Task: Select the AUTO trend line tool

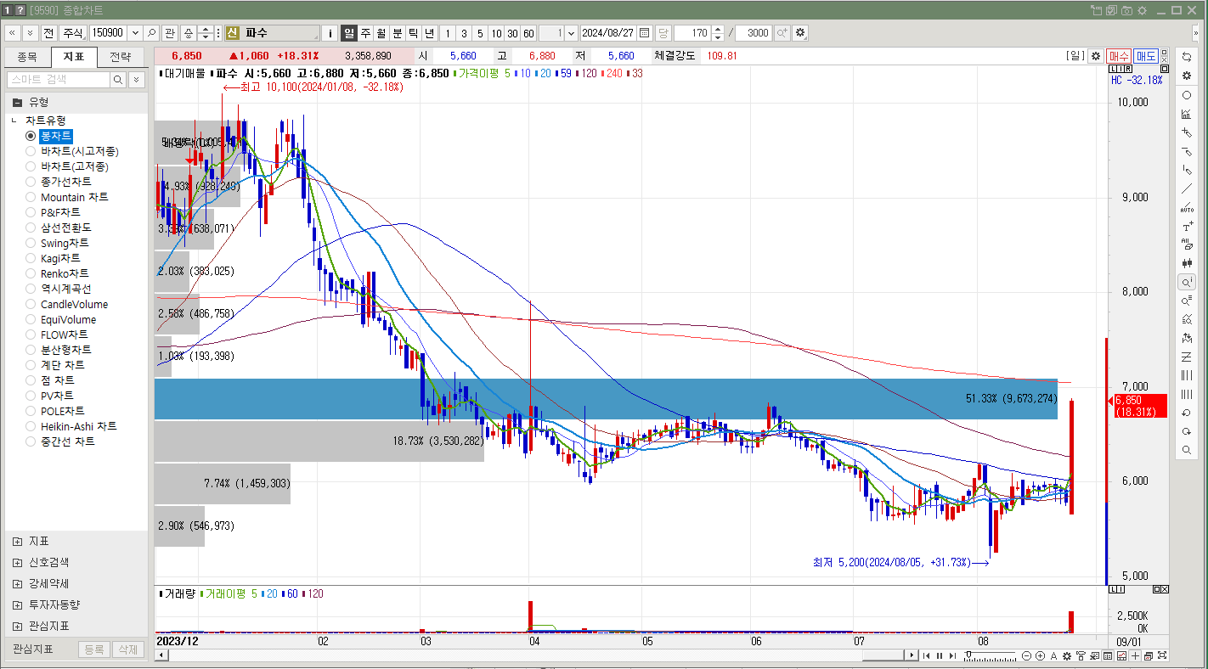Action: point(1187,207)
